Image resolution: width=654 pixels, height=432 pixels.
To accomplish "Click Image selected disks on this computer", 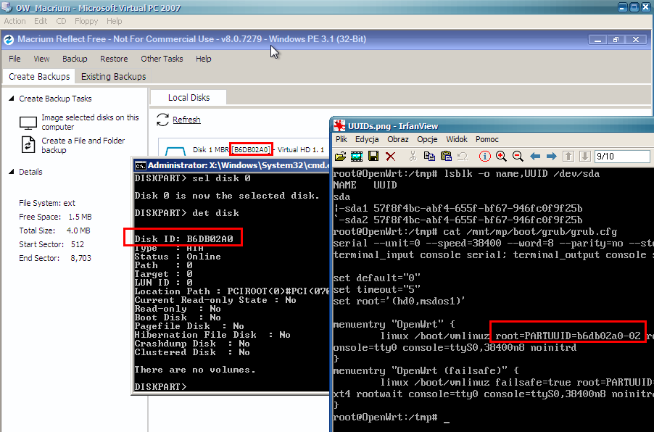I will (90, 122).
